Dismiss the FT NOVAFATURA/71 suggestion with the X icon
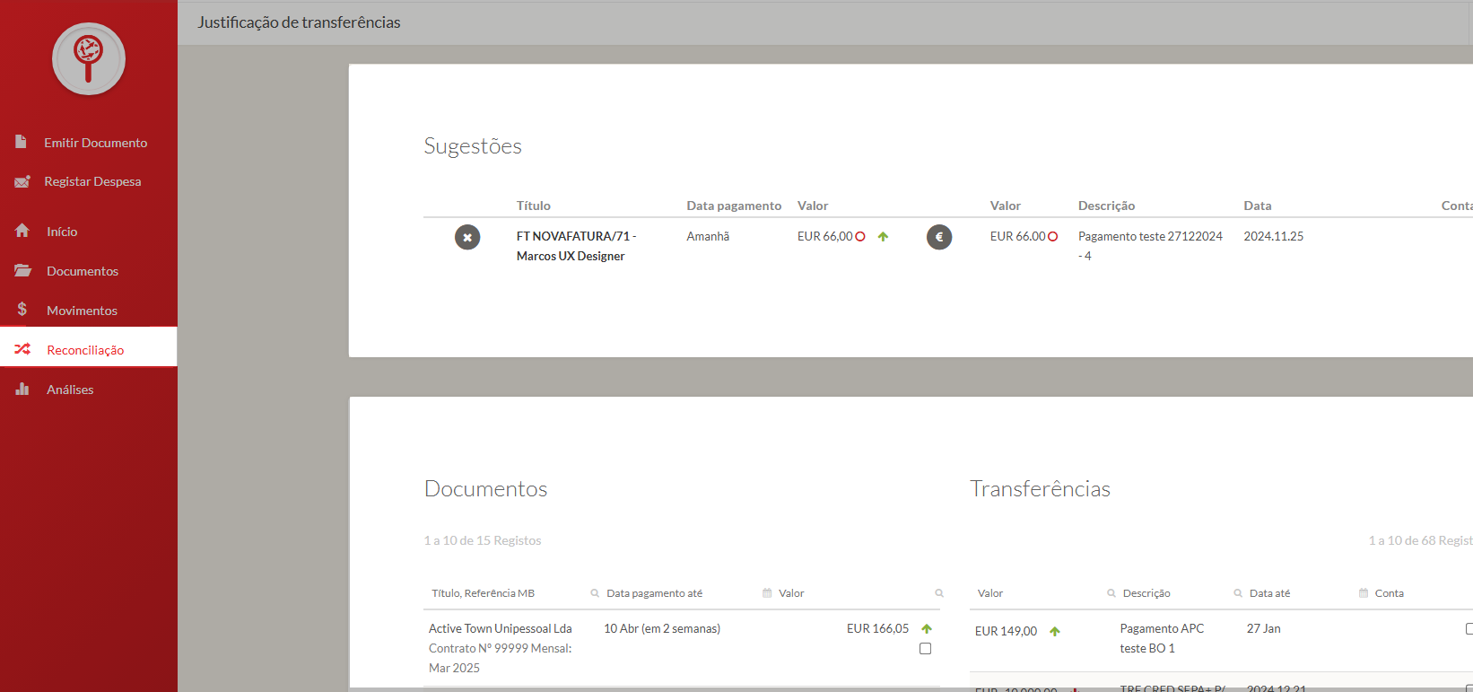 pos(467,237)
